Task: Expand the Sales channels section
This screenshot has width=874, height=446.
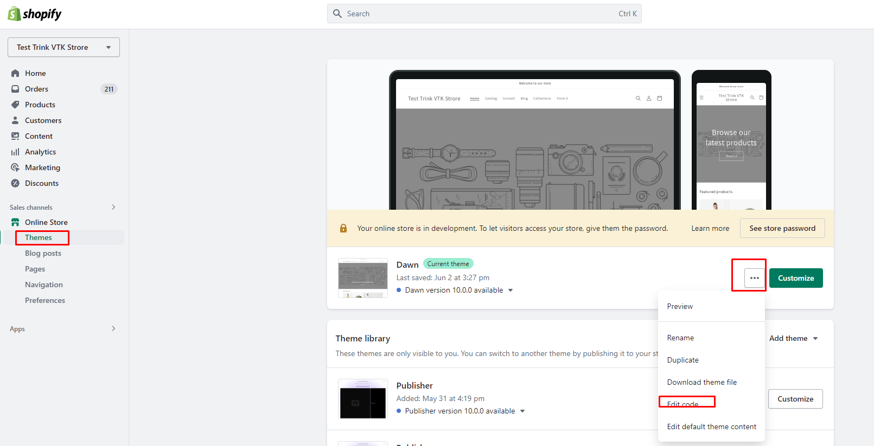Action: 113,207
